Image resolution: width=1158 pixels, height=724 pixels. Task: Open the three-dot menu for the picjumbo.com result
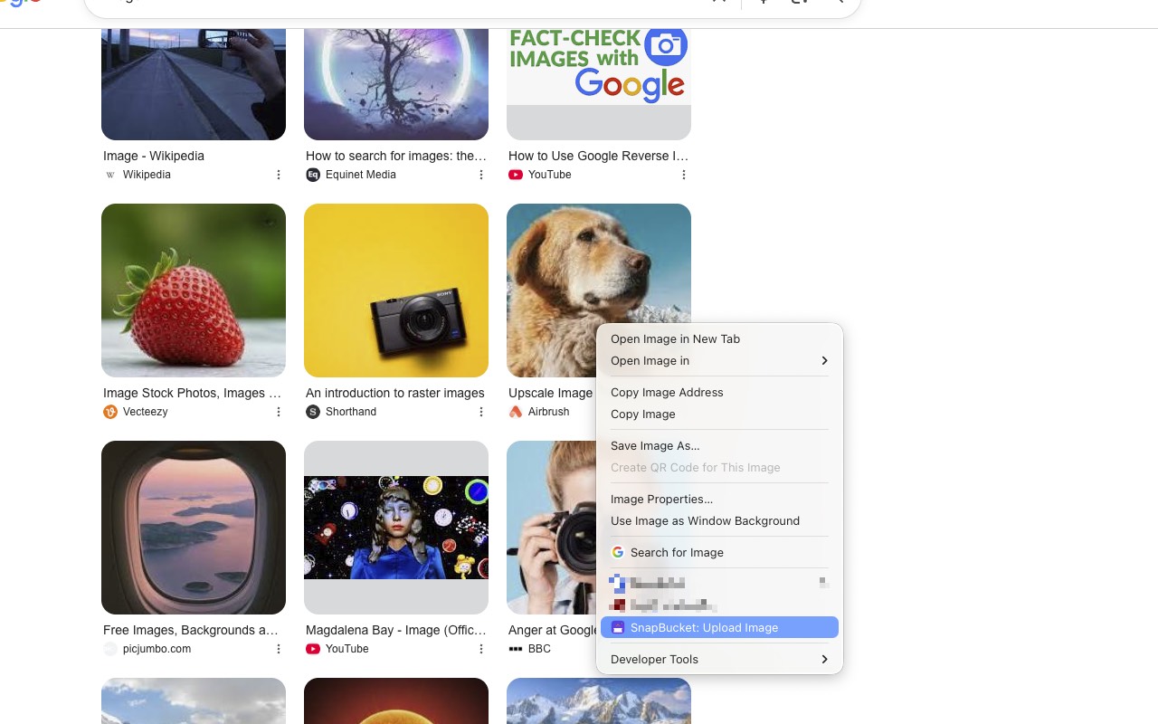[279, 649]
